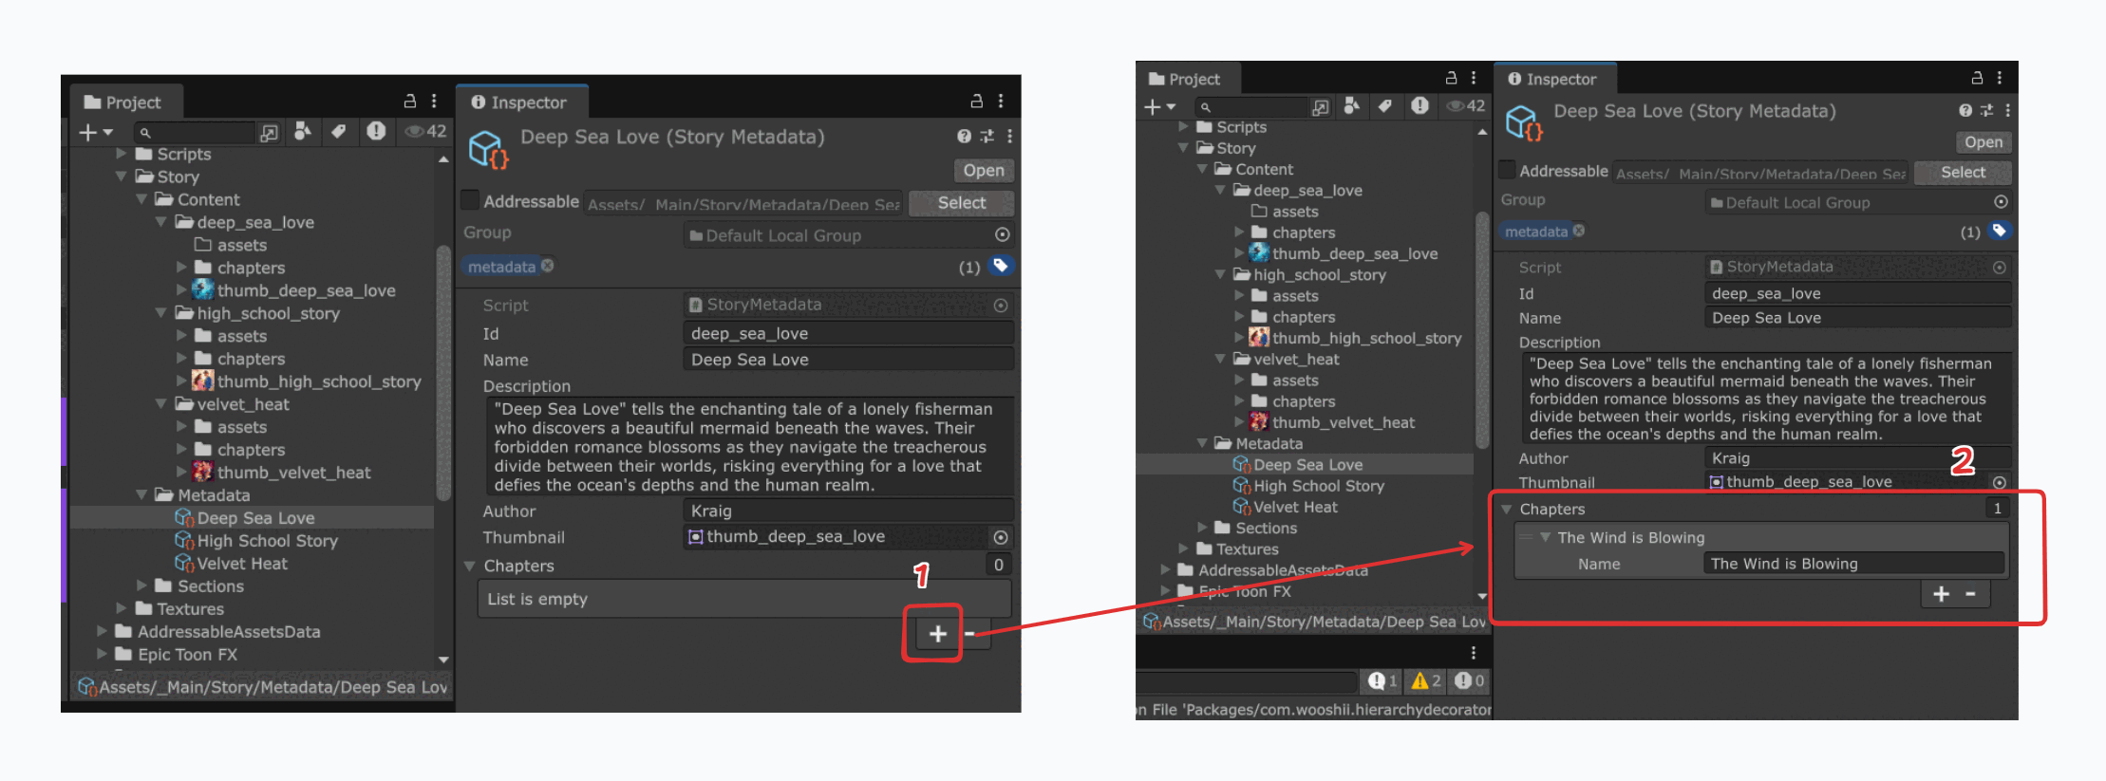Toggle console errors filter showing 0
The width and height of the screenshot is (2106, 781).
(1469, 680)
